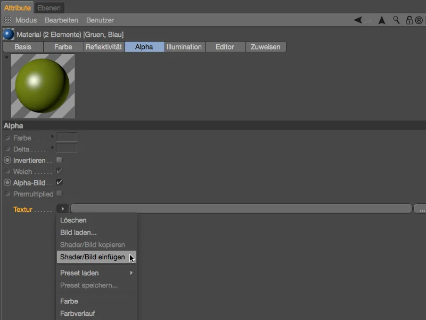This screenshot has height=320, width=426.
Task: Click the Delta alpha color swatch
Action: coord(67,149)
